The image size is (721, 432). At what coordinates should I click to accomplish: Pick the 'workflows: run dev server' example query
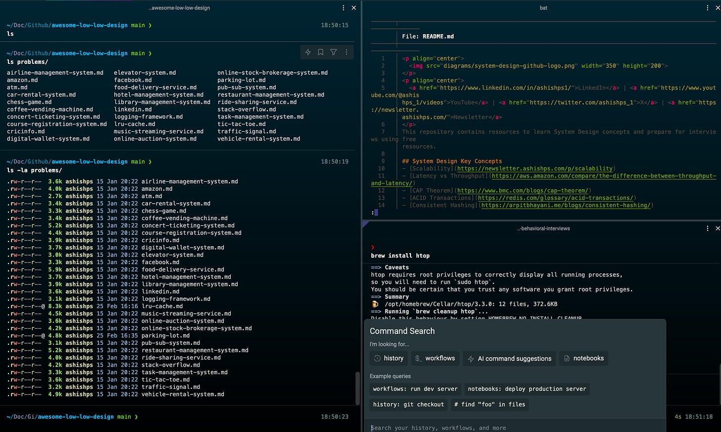point(415,389)
